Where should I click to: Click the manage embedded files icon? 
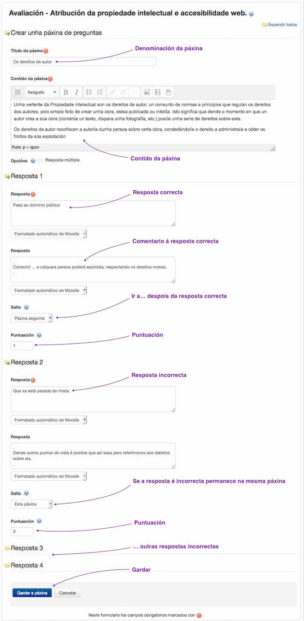[x=168, y=92]
